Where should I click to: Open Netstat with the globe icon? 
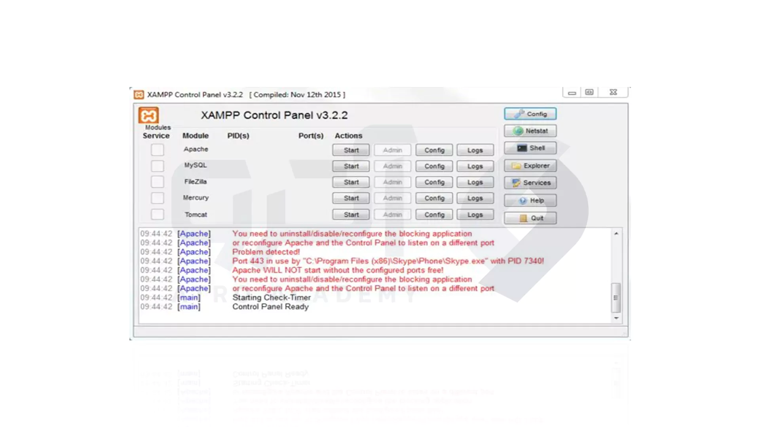coord(530,131)
